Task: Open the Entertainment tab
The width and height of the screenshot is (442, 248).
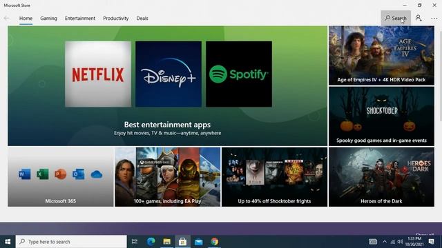Action: (x=80, y=19)
